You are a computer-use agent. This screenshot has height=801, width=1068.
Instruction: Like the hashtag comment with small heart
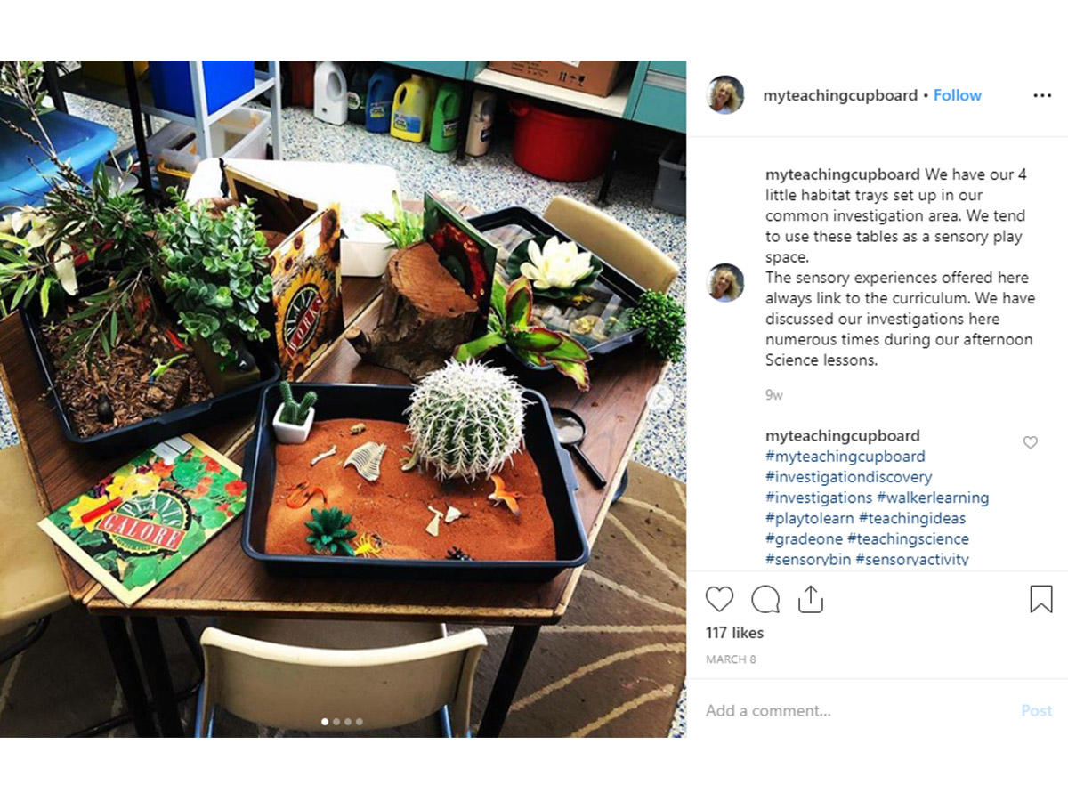[1030, 442]
